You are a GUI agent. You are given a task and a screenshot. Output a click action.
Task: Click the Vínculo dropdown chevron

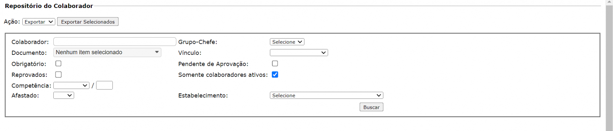coord(323,53)
